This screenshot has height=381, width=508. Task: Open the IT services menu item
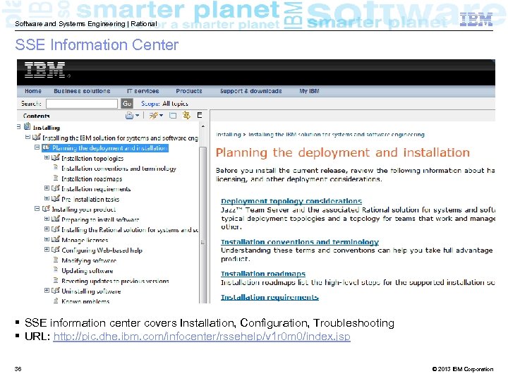click(143, 91)
